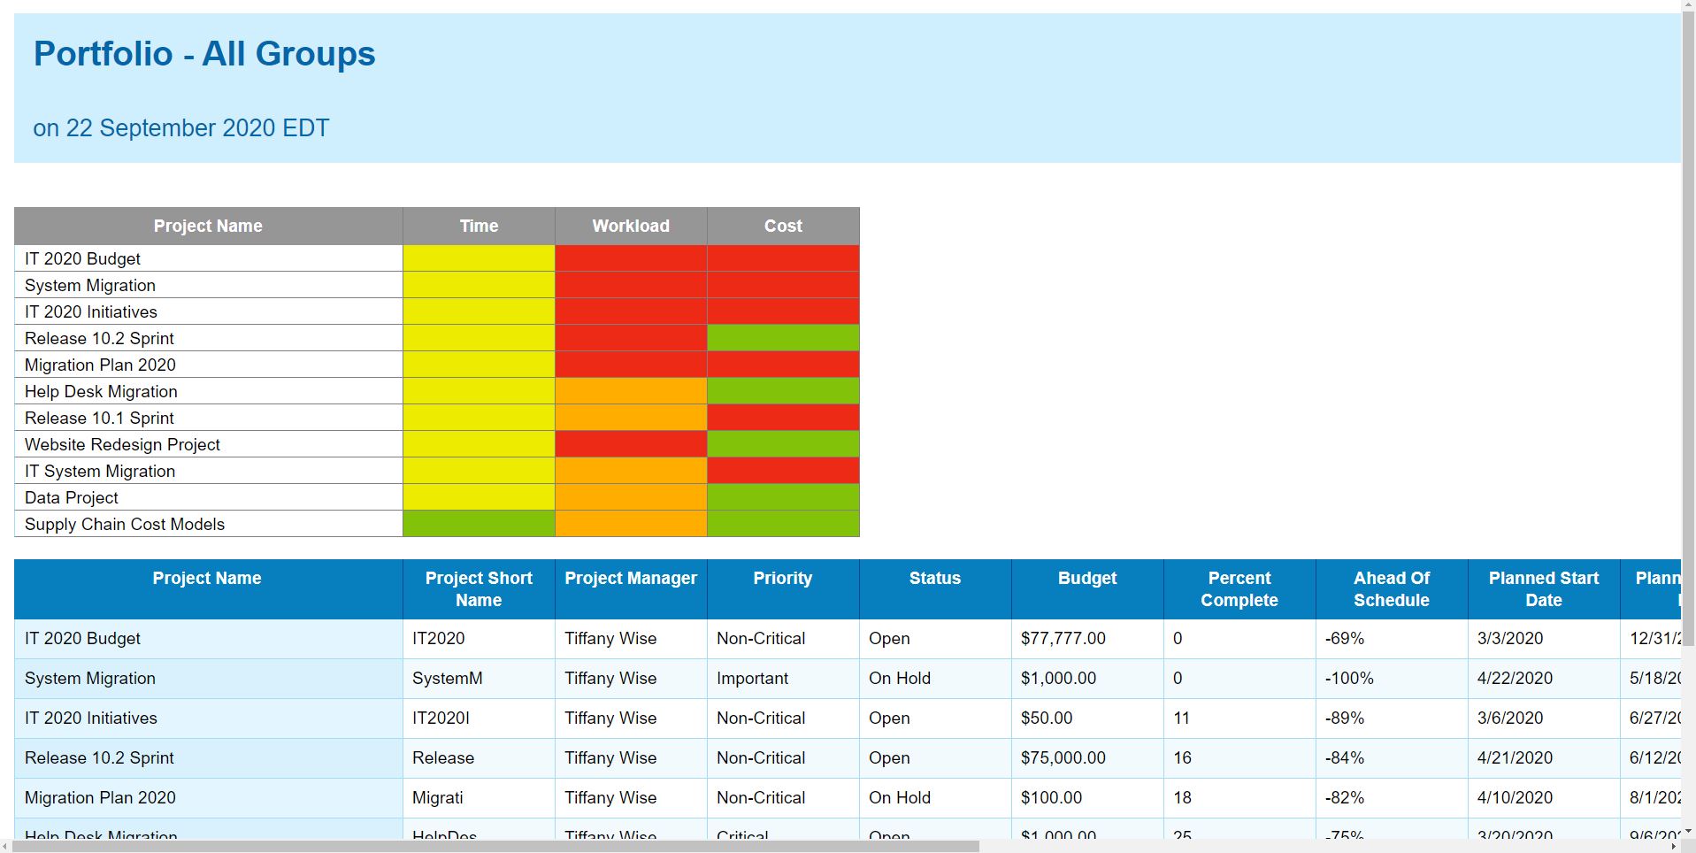1696x853 pixels.
Task: Click the horizontal scrollbar thumb at bottom
Action: click(495, 847)
